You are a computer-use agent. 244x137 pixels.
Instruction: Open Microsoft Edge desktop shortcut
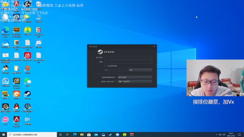6,32
